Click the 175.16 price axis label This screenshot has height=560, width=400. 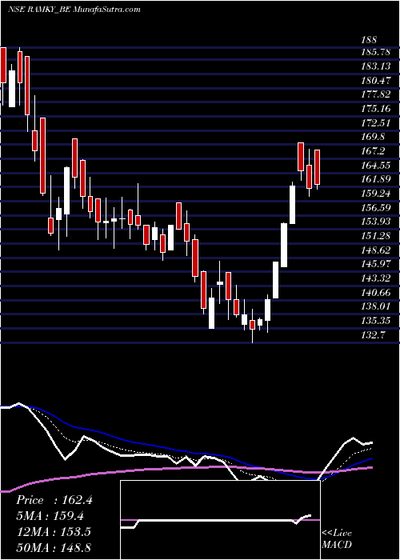(x=376, y=109)
